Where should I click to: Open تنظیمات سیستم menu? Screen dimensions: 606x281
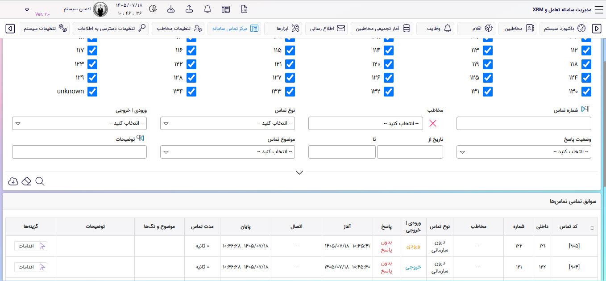(45, 29)
